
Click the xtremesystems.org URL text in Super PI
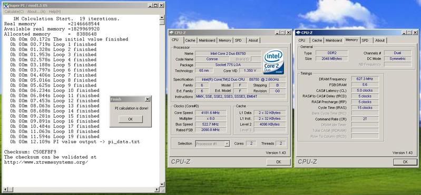pyautogui.click(x=46, y=162)
